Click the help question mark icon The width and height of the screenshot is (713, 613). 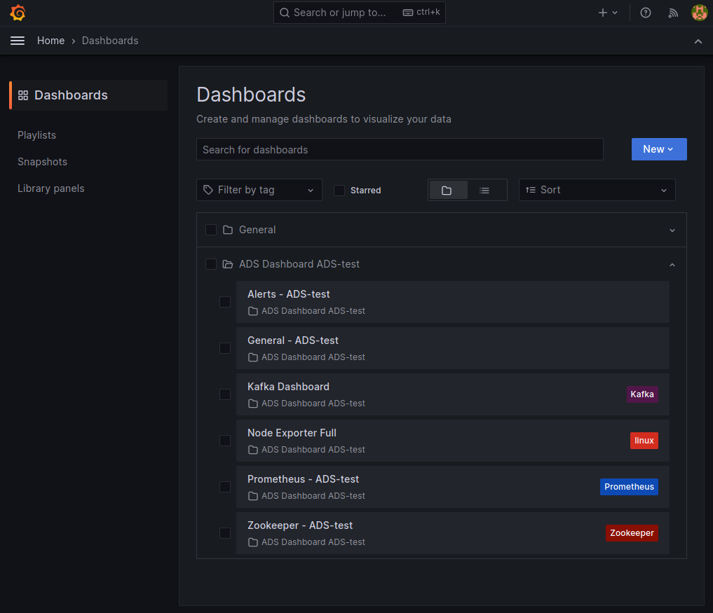(645, 13)
